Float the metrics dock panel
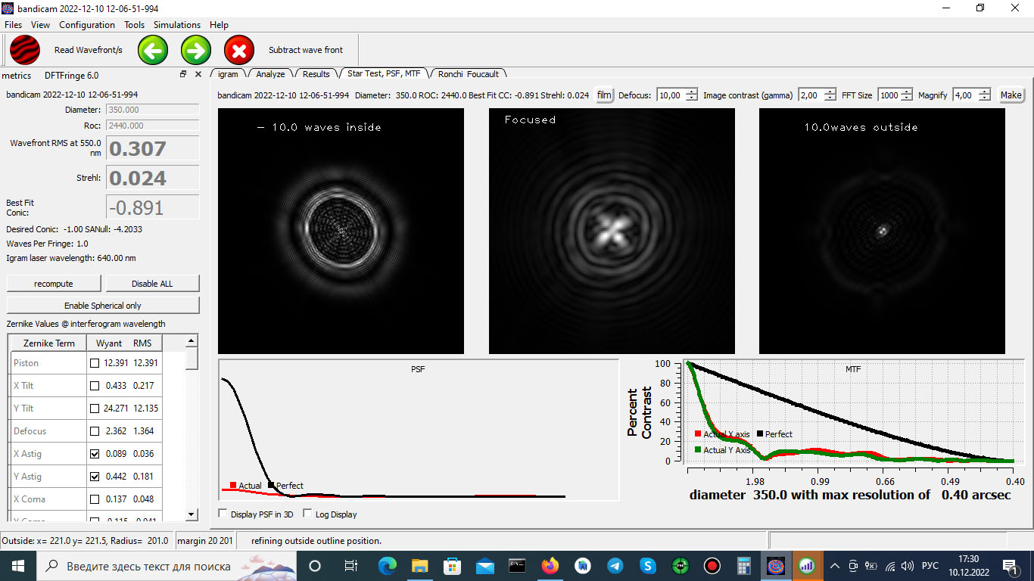Image resolution: width=1034 pixels, height=581 pixels. click(183, 74)
